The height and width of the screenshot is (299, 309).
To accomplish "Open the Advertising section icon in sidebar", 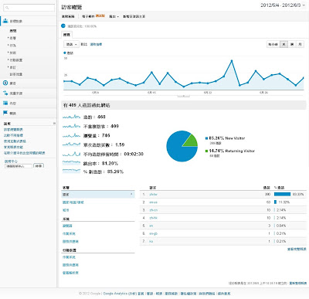I will click(5, 83).
